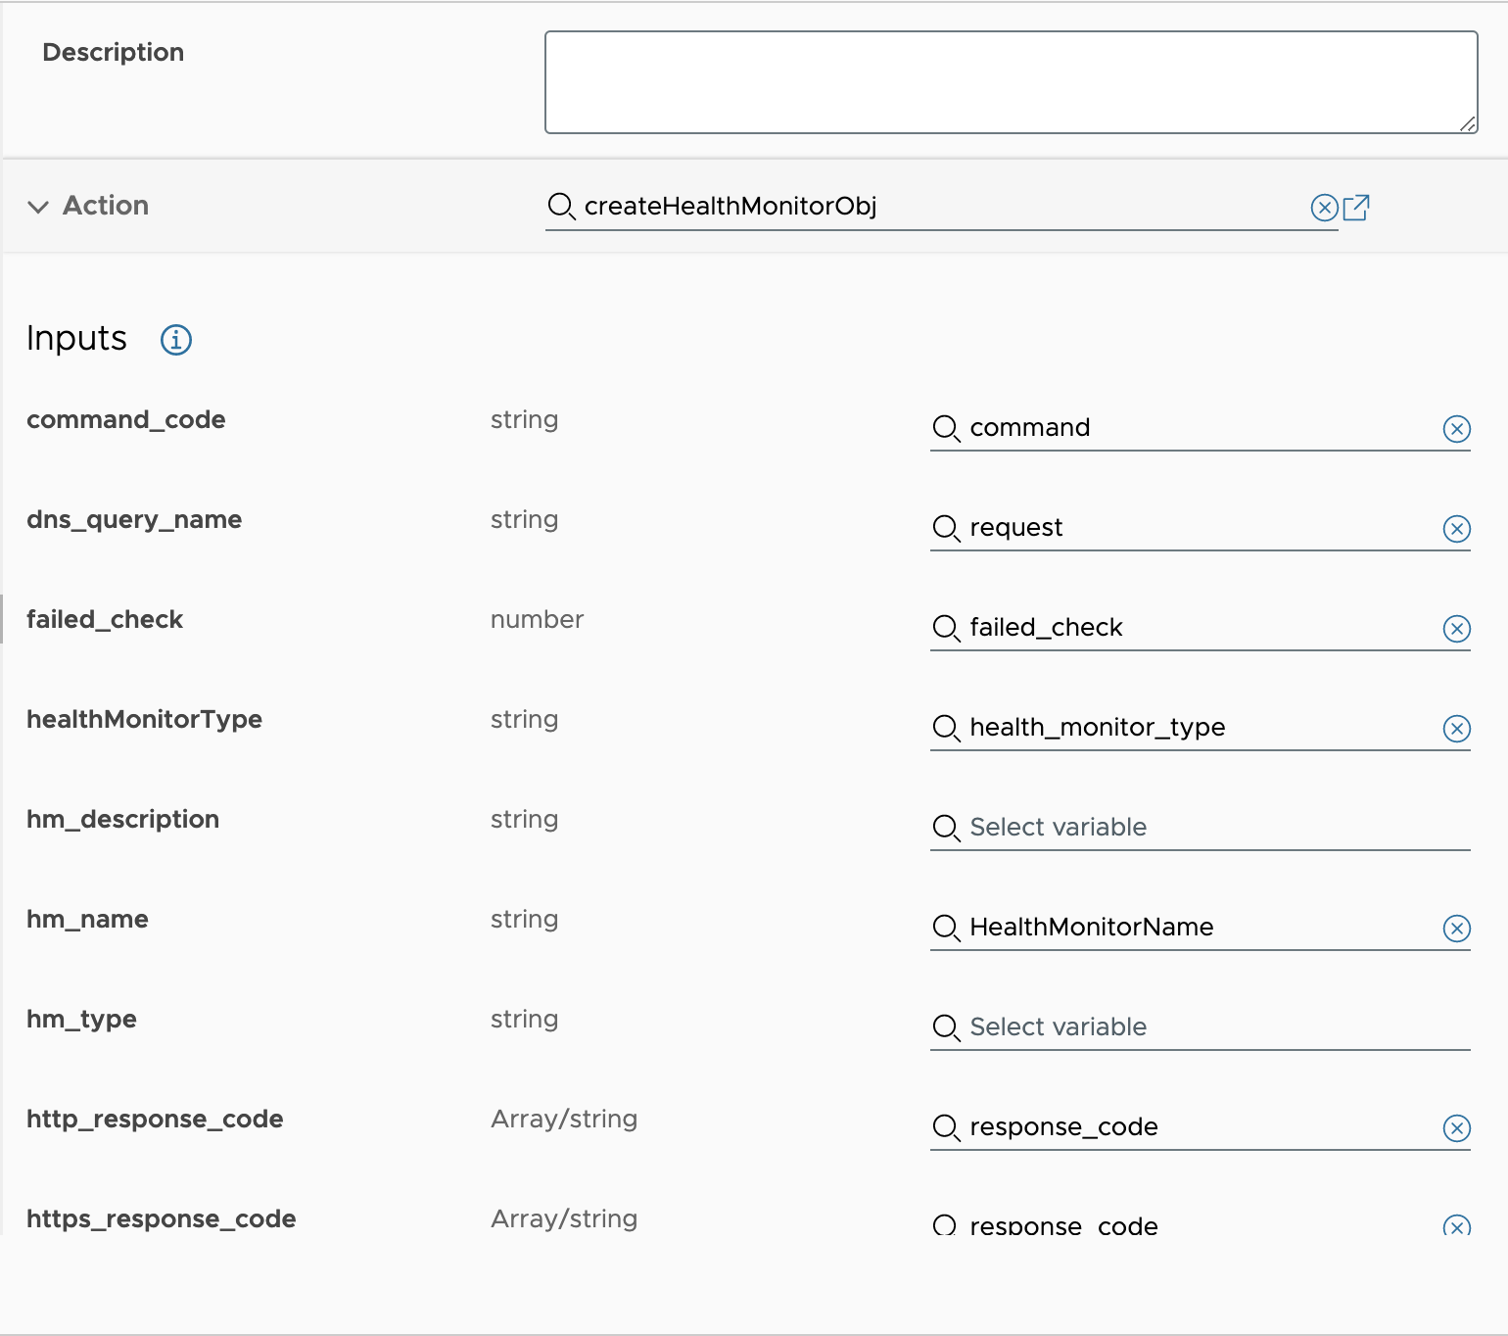Screen dimensions: 1508x1336
Task: Open the dns_query_name request variable field
Action: tap(1185, 528)
